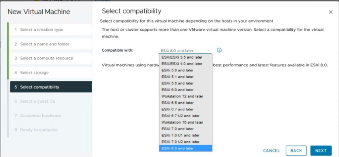This screenshot has width=339, height=157.
Task: Choose ESXi 8.0 and later option
Action: click(x=185, y=148)
